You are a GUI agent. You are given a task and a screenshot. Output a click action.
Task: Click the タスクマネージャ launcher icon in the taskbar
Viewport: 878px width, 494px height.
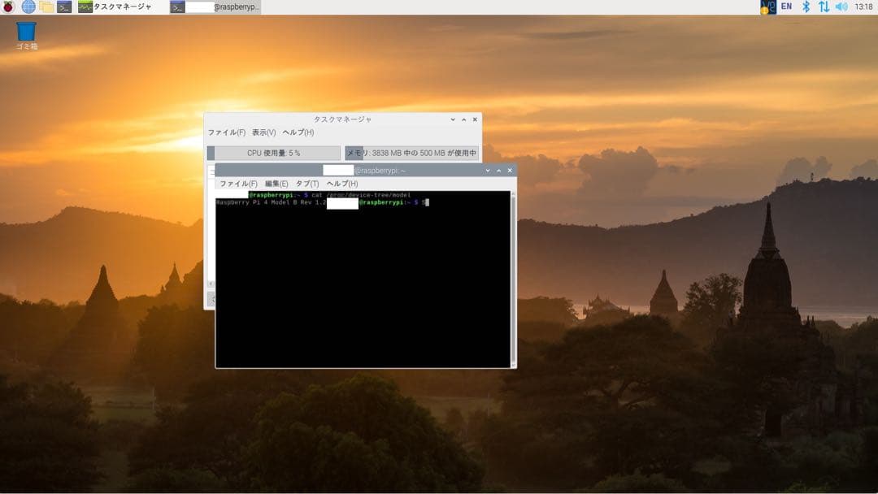[x=85, y=6]
